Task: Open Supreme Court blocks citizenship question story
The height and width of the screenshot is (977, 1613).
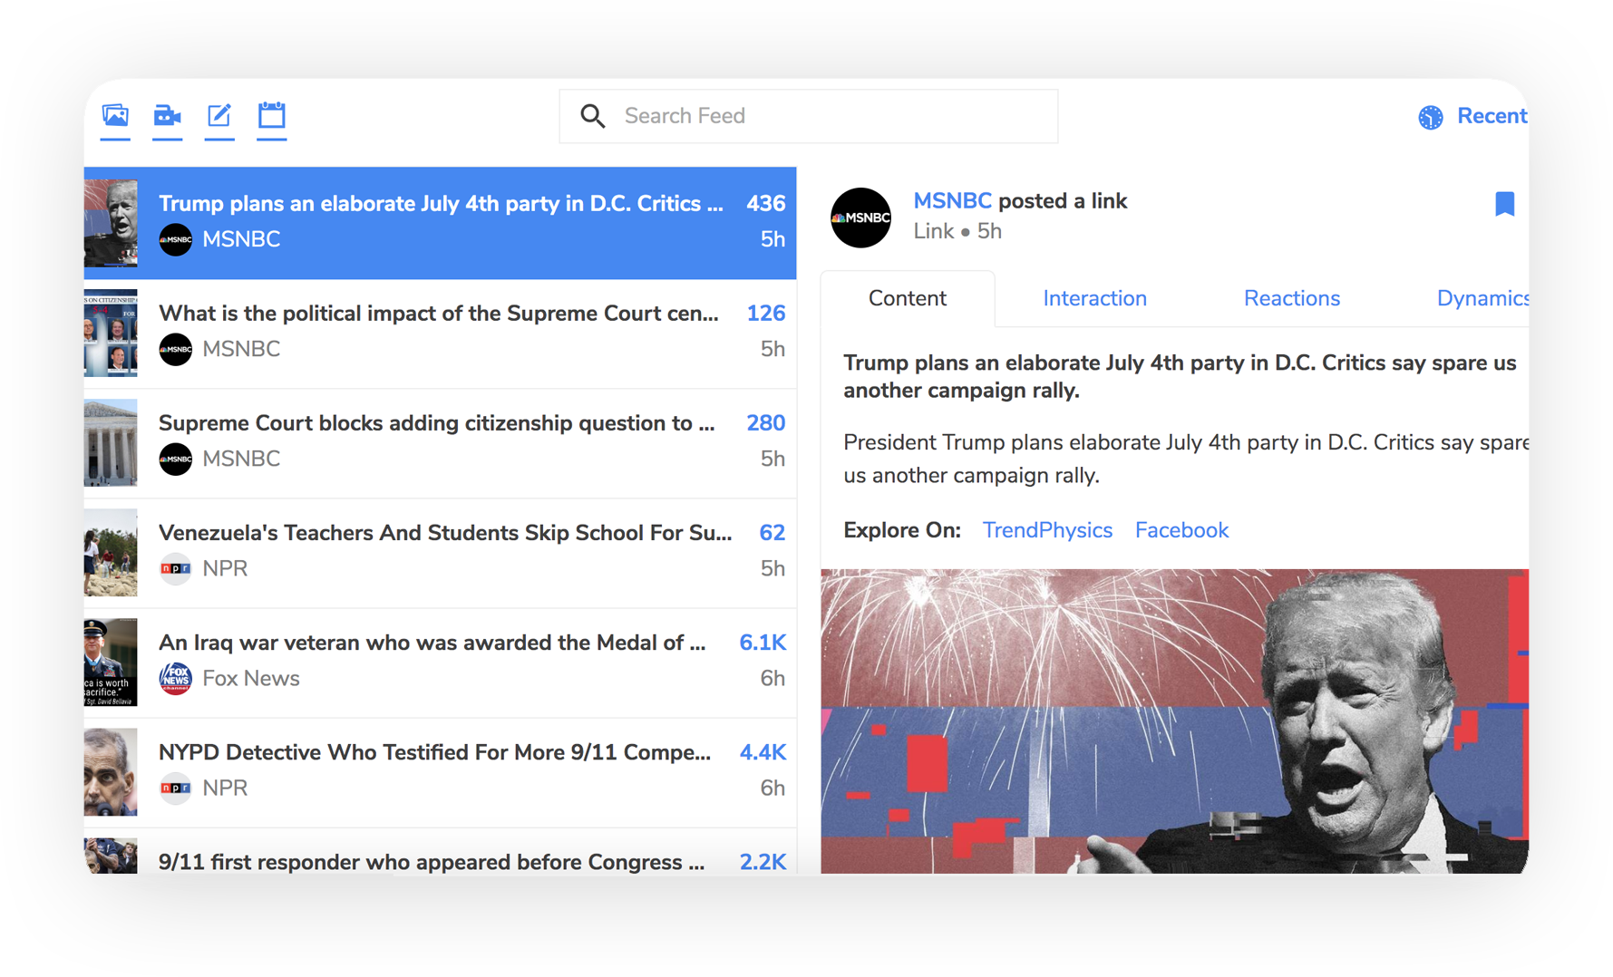Action: pyautogui.click(x=440, y=443)
